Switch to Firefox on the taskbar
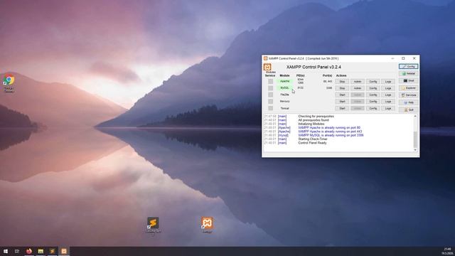This screenshot has width=455, height=256. pyautogui.click(x=29, y=251)
